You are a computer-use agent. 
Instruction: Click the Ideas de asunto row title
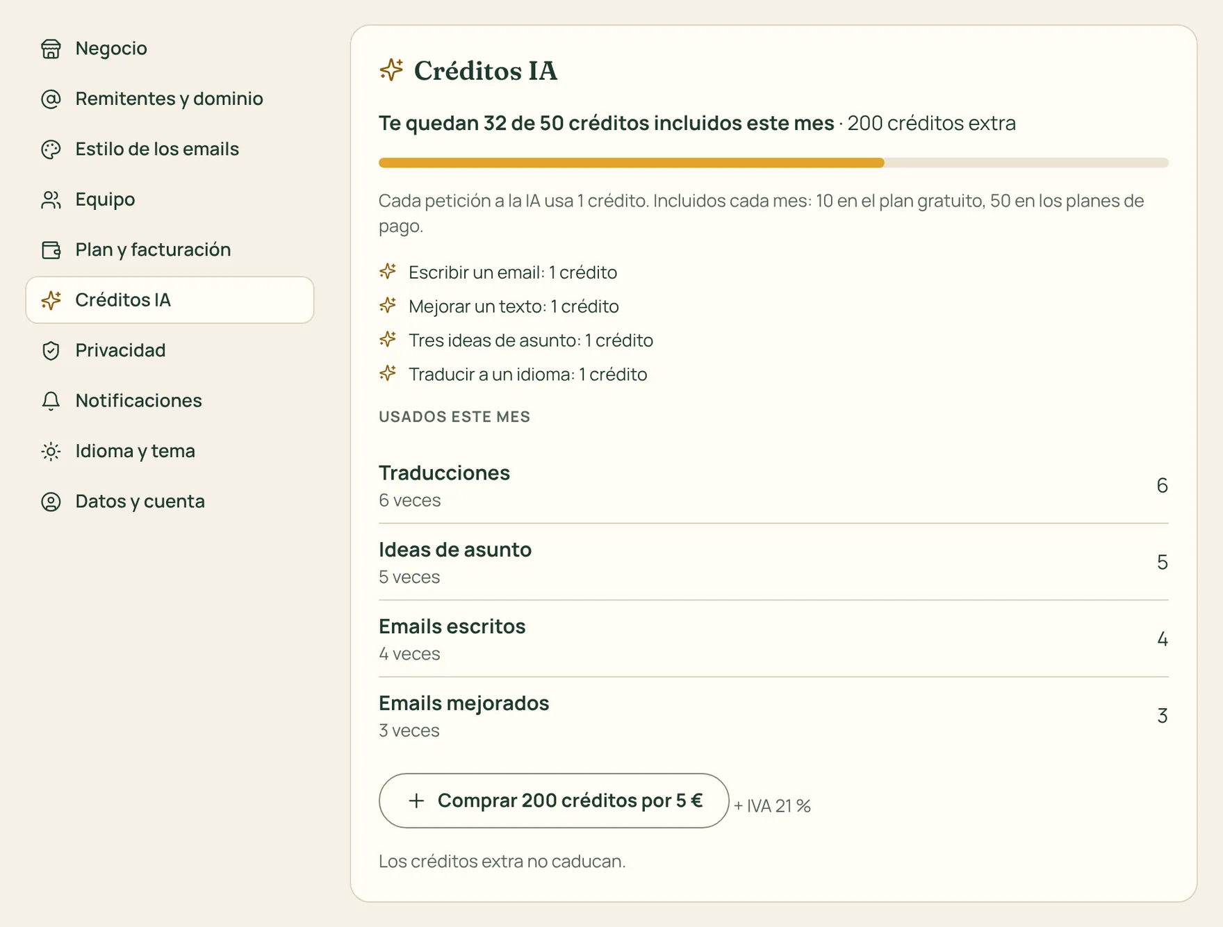pos(455,550)
